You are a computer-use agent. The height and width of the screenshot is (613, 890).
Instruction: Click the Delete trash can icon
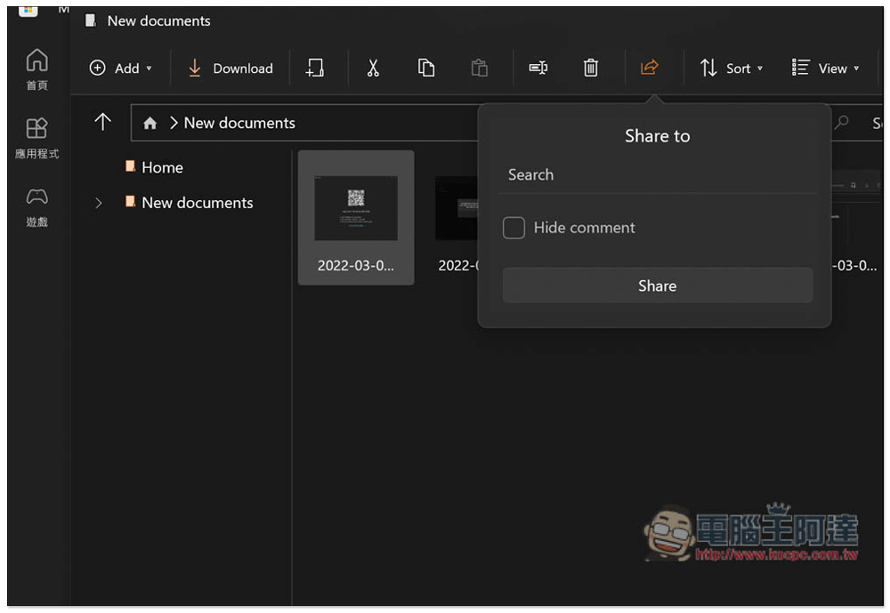click(591, 69)
